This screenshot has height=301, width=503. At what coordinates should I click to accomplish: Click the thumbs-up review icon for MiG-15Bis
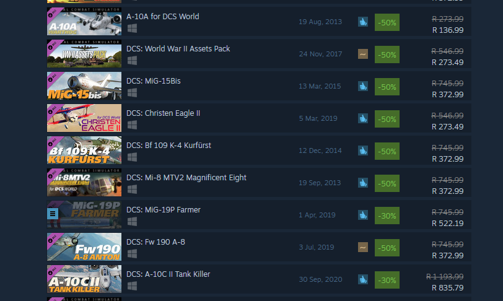coord(363,86)
